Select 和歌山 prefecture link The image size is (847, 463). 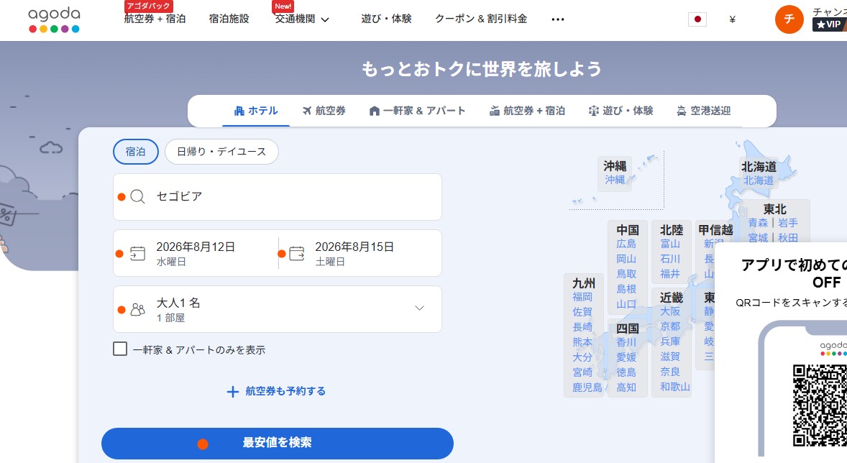[x=675, y=387]
